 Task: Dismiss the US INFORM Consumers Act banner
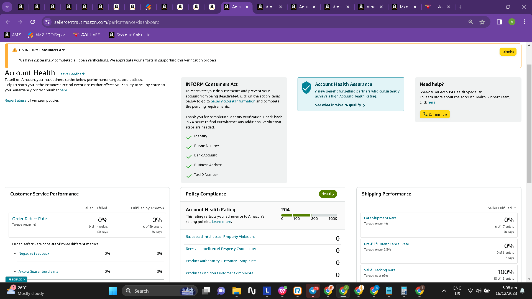[508, 52]
